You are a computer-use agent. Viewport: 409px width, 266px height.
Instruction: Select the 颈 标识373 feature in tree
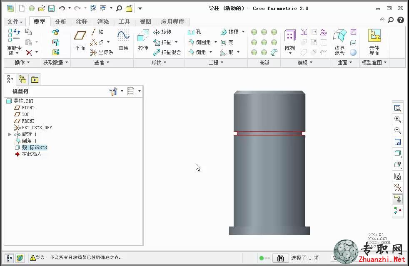tap(34, 148)
